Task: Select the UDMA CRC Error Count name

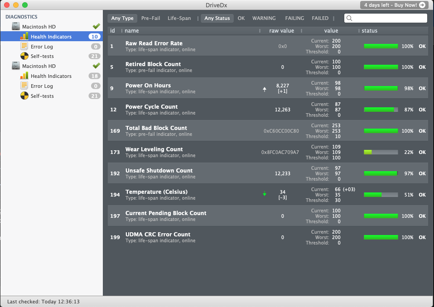Action: tap(158, 234)
